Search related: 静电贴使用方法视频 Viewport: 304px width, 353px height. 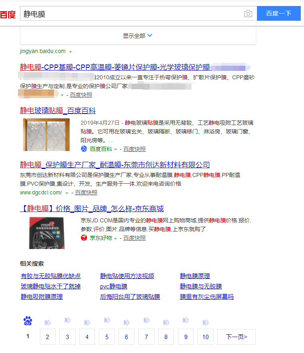click(x=127, y=276)
